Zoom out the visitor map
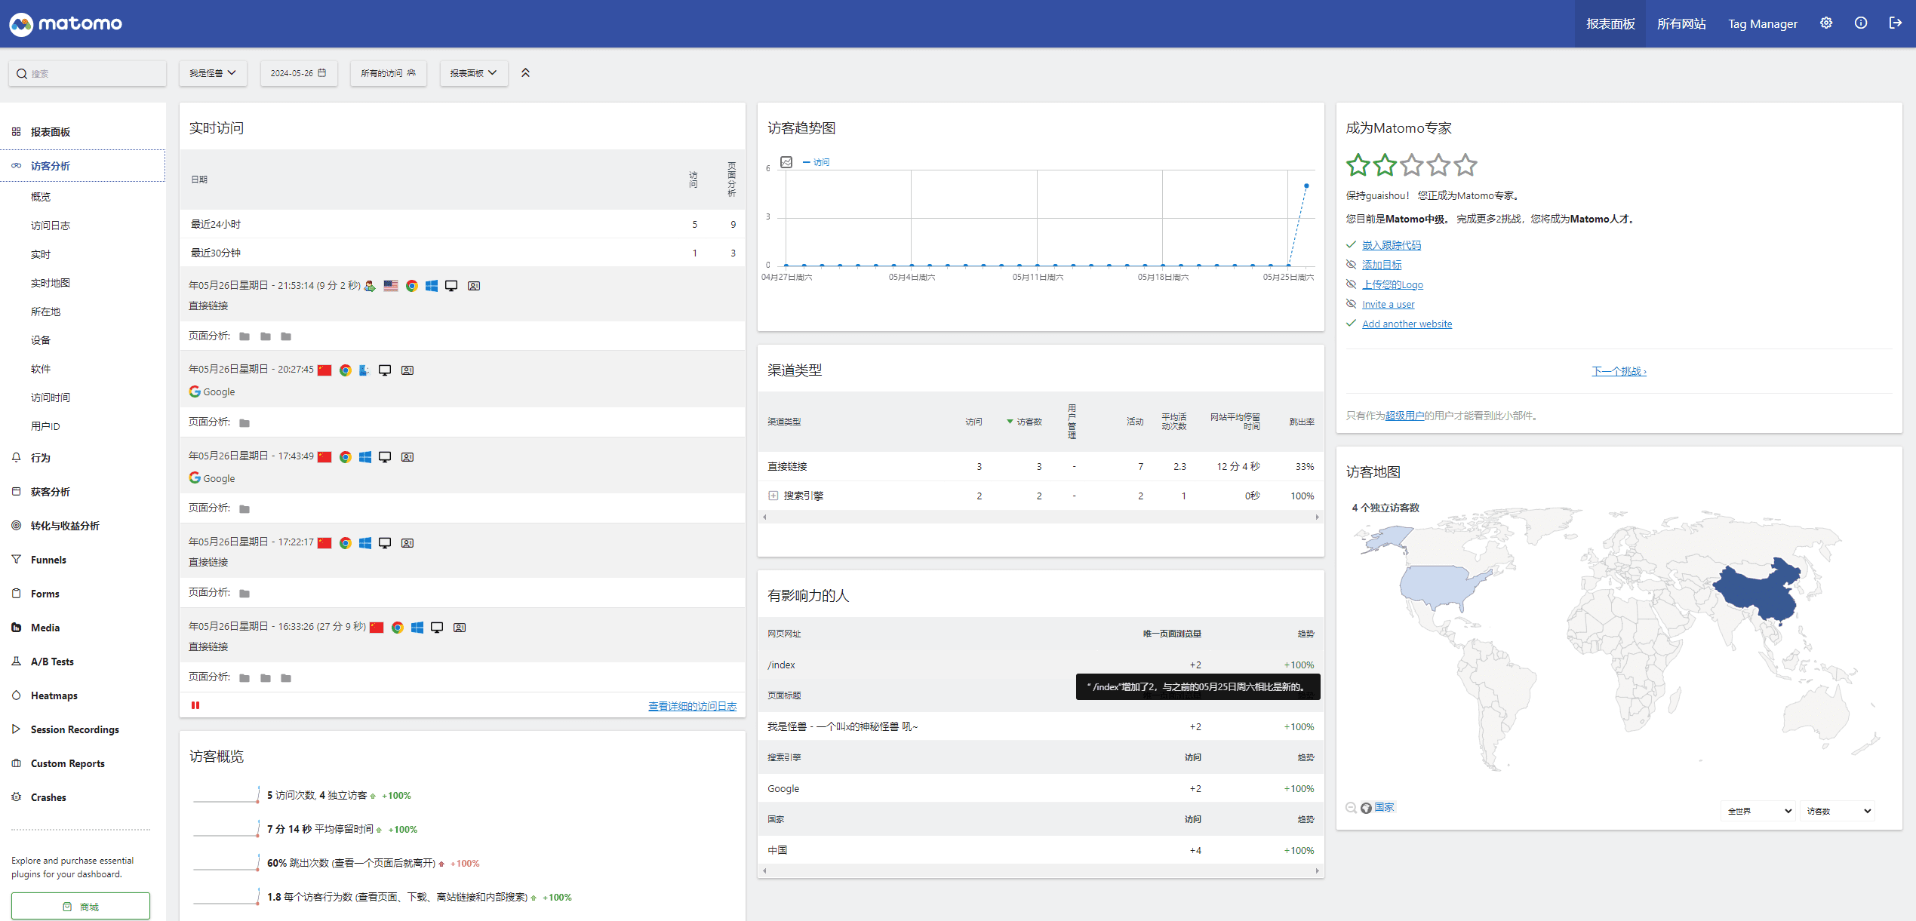The image size is (1916, 921). click(1351, 808)
